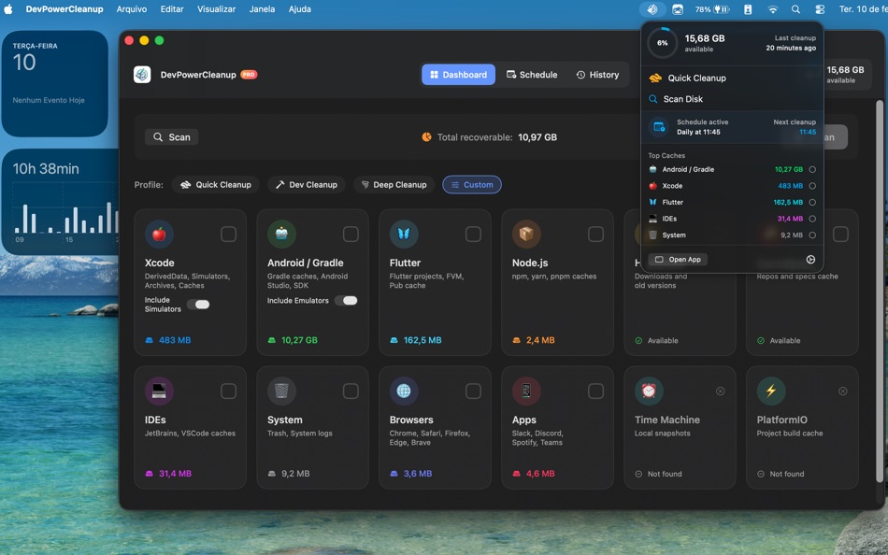Toggle the Include Simulators switch
The image size is (888, 555).
(199, 305)
